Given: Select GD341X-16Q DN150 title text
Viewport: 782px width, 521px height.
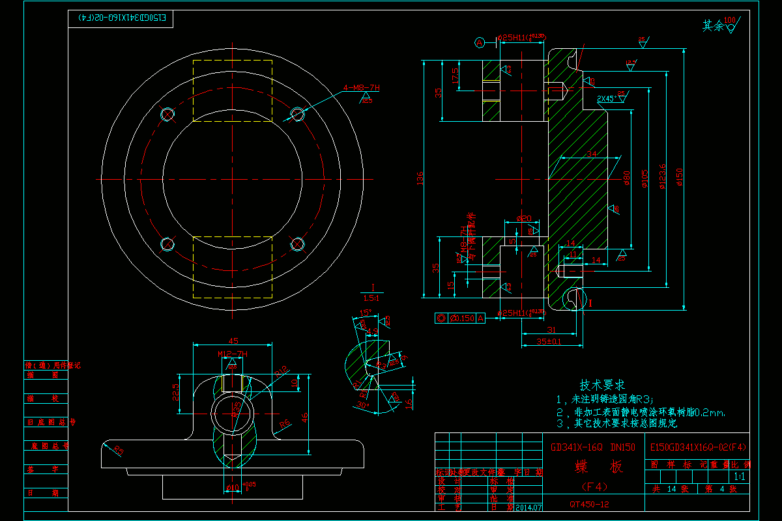Looking at the screenshot, I should tap(593, 448).
